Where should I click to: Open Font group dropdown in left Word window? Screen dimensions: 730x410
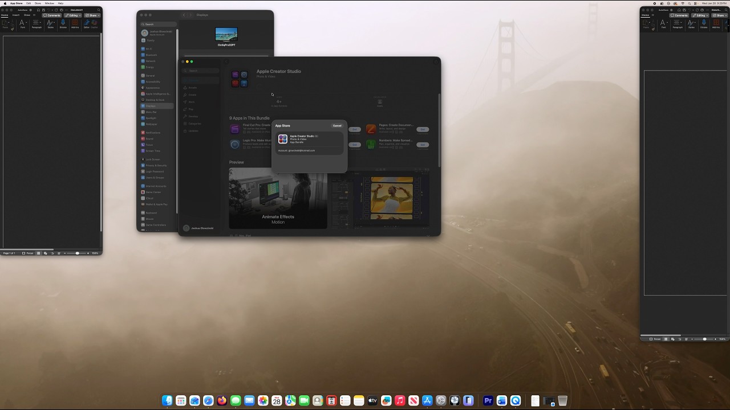click(23, 23)
